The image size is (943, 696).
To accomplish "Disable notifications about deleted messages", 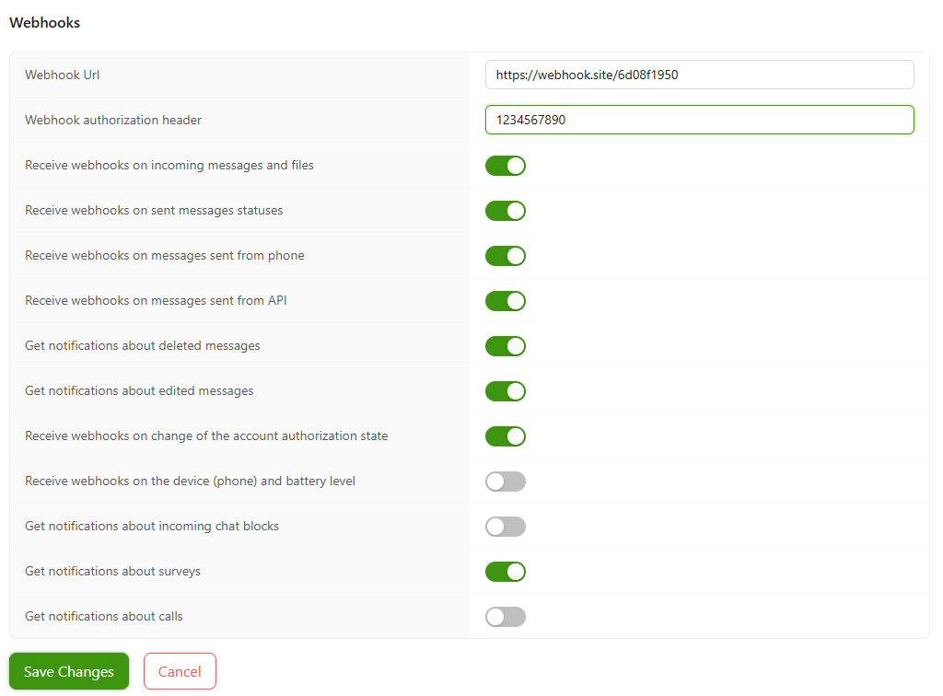I will 505,346.
